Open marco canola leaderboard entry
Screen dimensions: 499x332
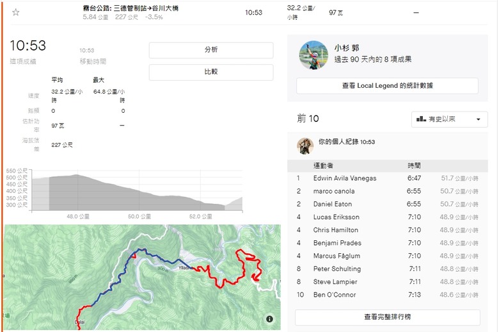pos(334,192)
